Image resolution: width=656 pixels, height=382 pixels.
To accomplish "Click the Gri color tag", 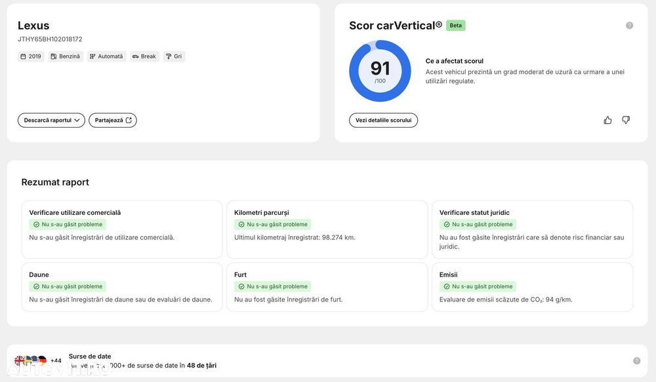I will click(x=174, y=56).
